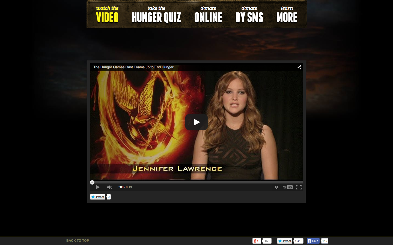Click the Facebook like count 11k
393x245 pixels.
tap(325, 241)
